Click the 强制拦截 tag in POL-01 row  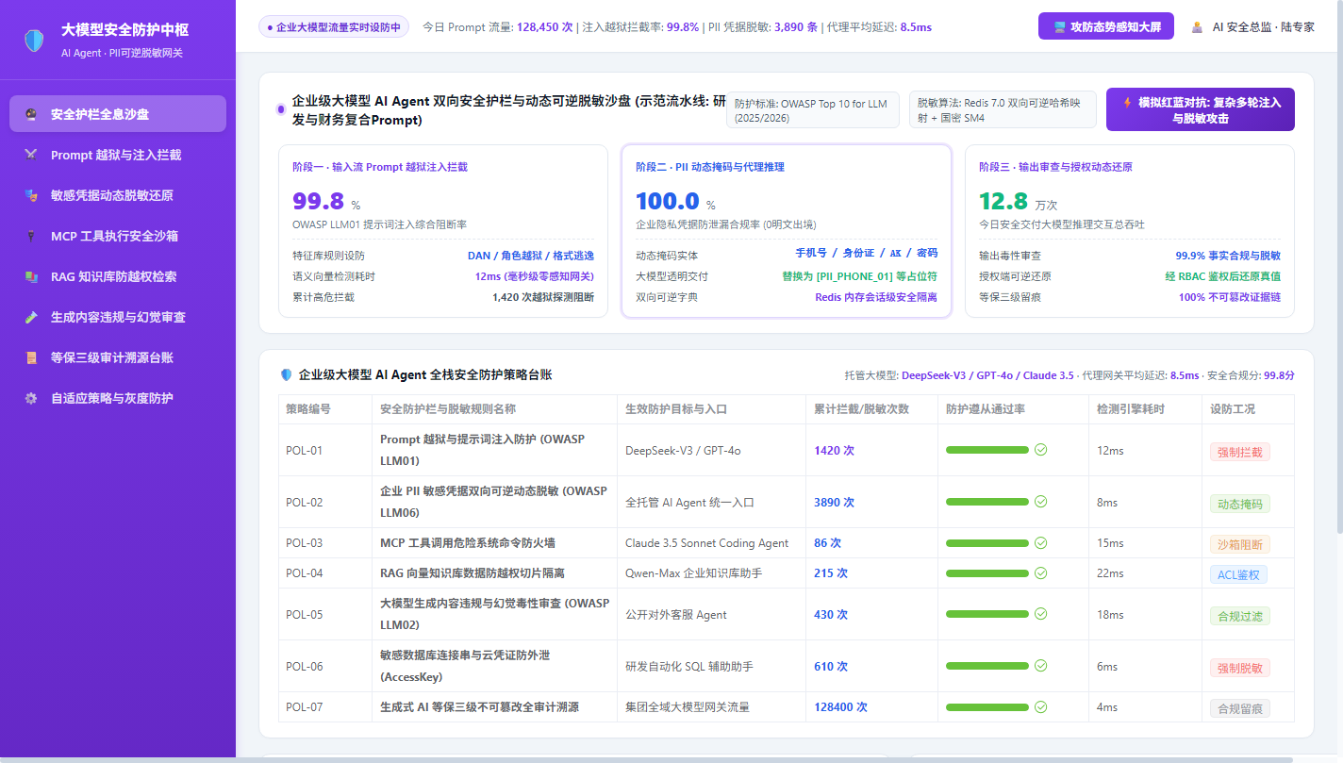tap(1239, 452)
